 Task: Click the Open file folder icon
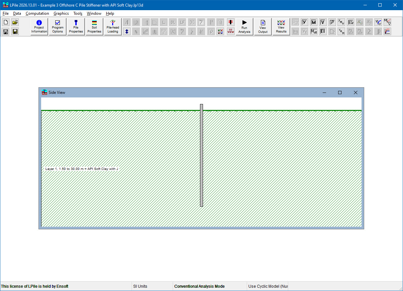(15, 22)
